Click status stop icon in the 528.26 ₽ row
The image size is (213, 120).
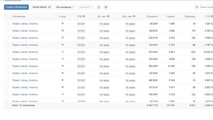[63, 66]
